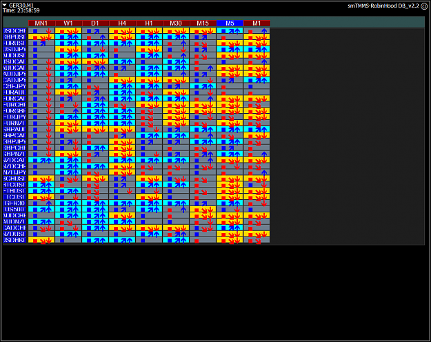Open the AUDUSD symbol button
Image resolution: width=431 pixels, height=342 pixels.
pos(15,55)
